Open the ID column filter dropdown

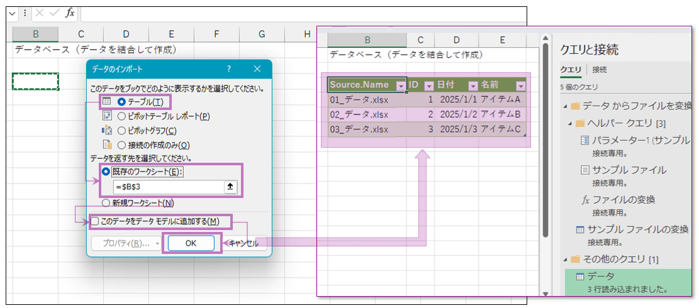point(428,85)
